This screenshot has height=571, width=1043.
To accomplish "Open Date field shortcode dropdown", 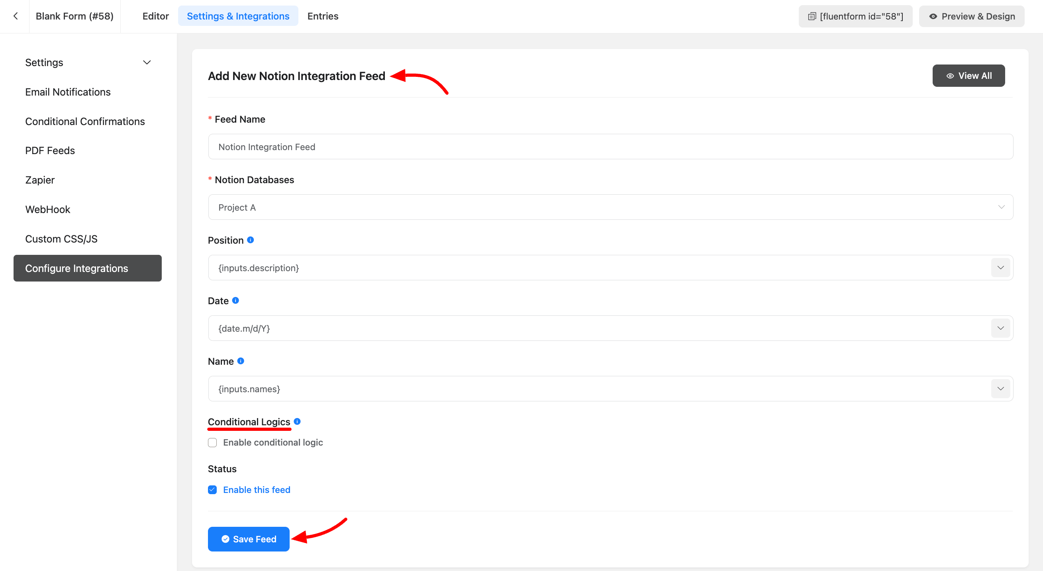I will click(1000, 328).
